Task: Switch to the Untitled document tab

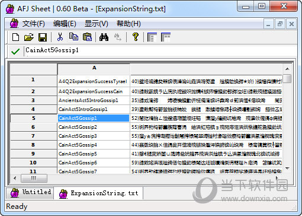Action: pyautogui.click(x=30, y=193)
